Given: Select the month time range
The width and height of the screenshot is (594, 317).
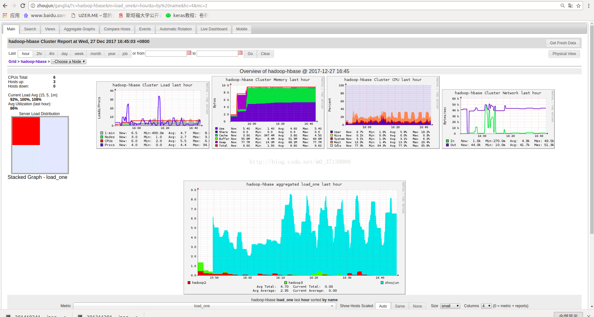Looking at the screenshot, I should (x=96, y=54).
